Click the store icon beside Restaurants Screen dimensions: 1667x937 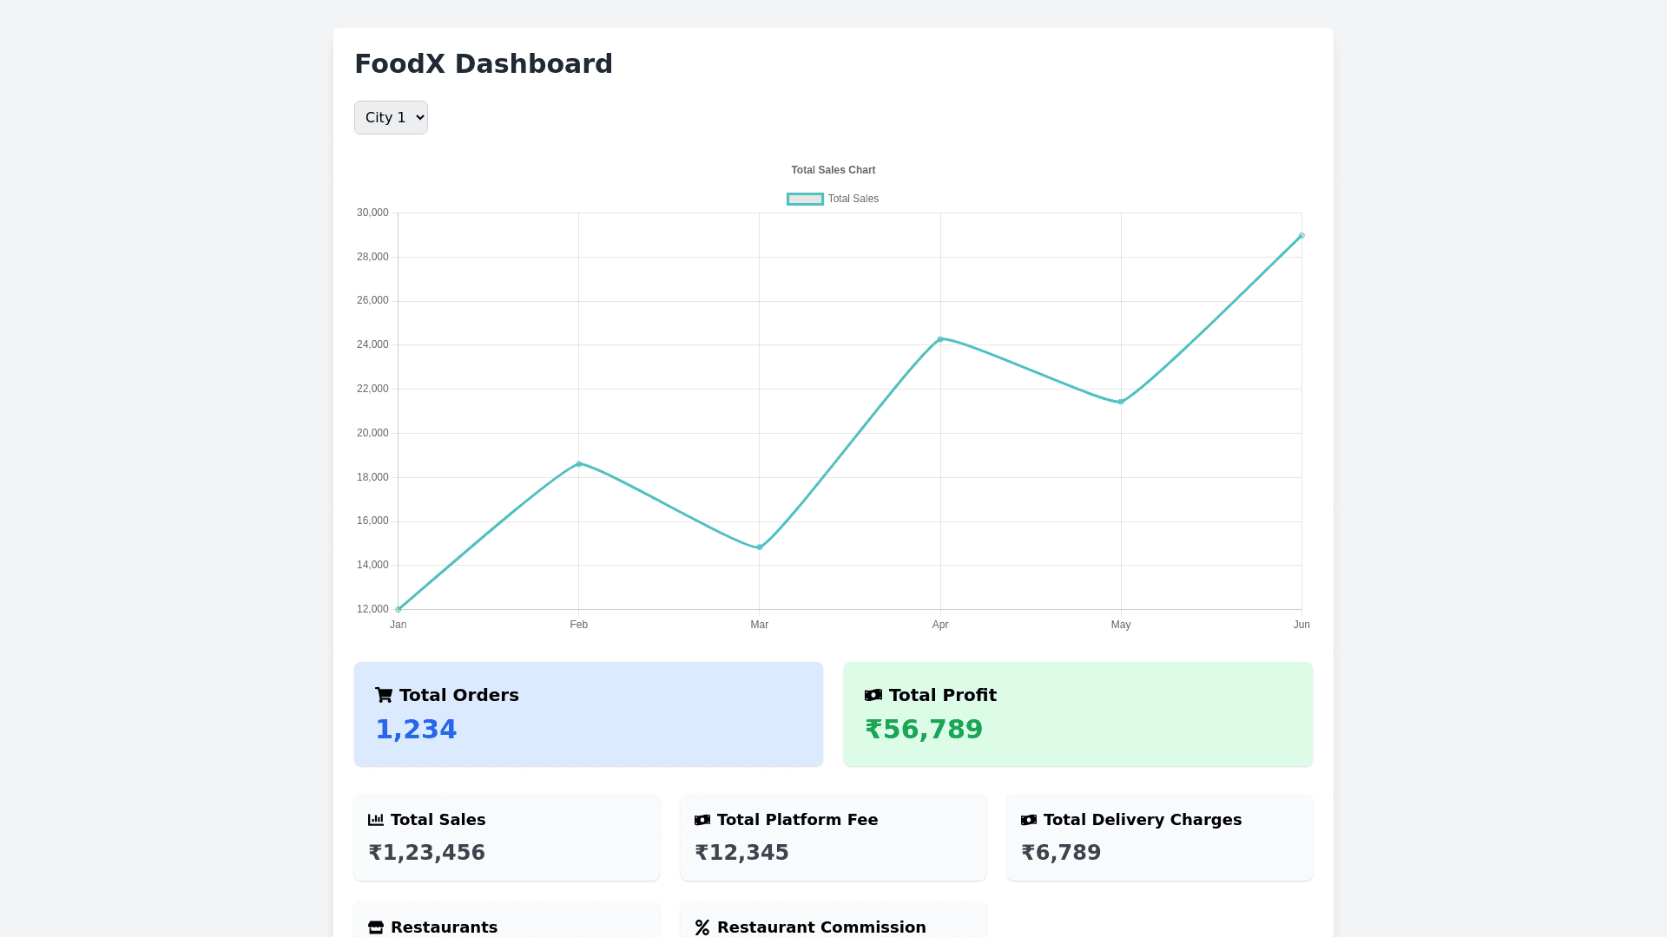click(x=376, y=927)
